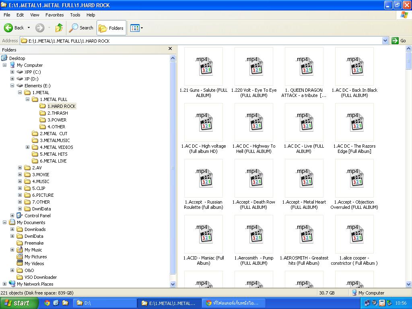Select the 6.PICTURE folder icon
Screen dimensions: 412x309
pyautogui.click(x=27, y=195)
